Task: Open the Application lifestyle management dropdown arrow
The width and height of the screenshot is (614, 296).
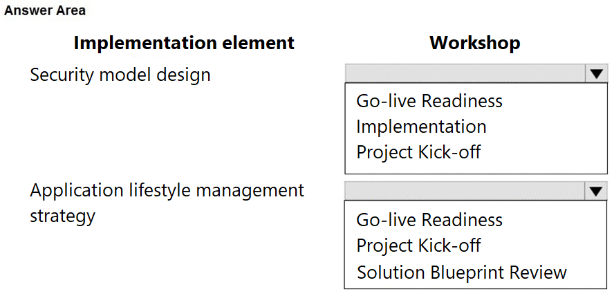Action: [x=597, y=191]
